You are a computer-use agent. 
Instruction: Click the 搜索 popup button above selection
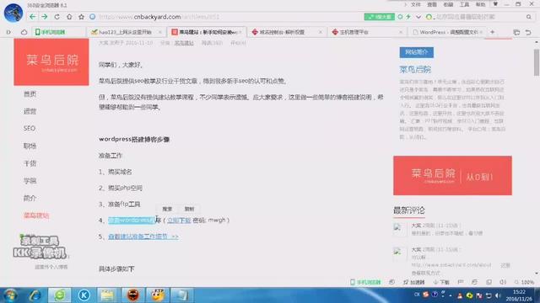pyautogui.click(x=167, y=209)
